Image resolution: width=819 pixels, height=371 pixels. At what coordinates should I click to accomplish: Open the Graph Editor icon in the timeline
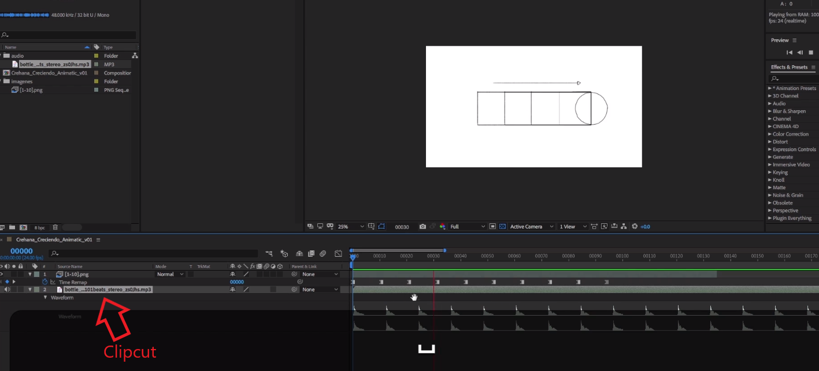339,253
